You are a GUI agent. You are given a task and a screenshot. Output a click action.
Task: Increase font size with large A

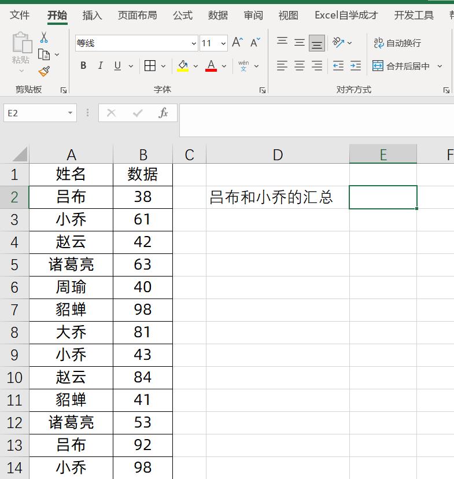point(237,42)
